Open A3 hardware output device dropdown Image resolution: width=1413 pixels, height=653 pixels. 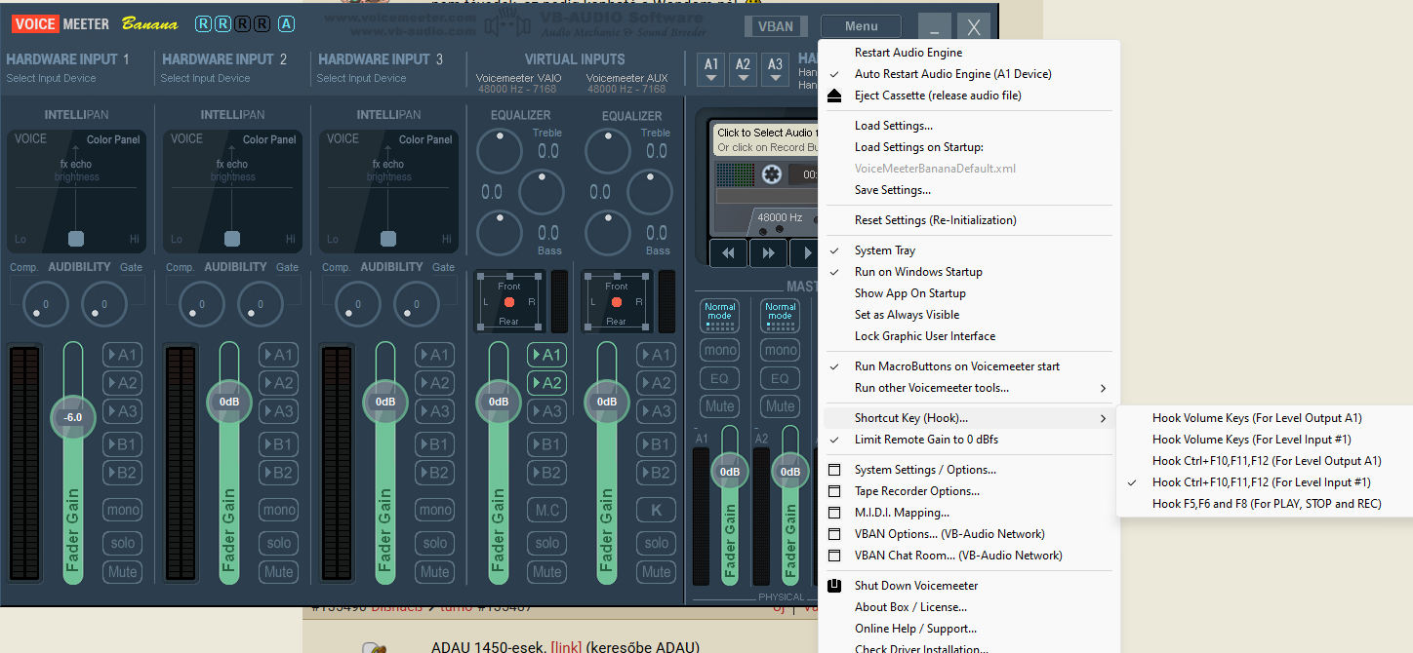pos(775,69)
